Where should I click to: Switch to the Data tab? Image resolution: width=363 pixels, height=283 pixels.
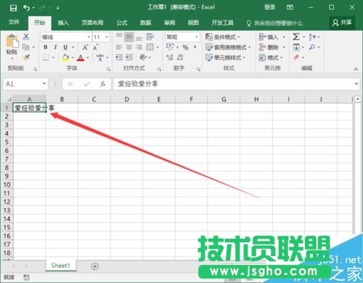145,22
